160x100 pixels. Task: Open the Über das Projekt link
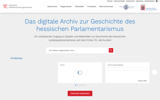tap(119, 1)
